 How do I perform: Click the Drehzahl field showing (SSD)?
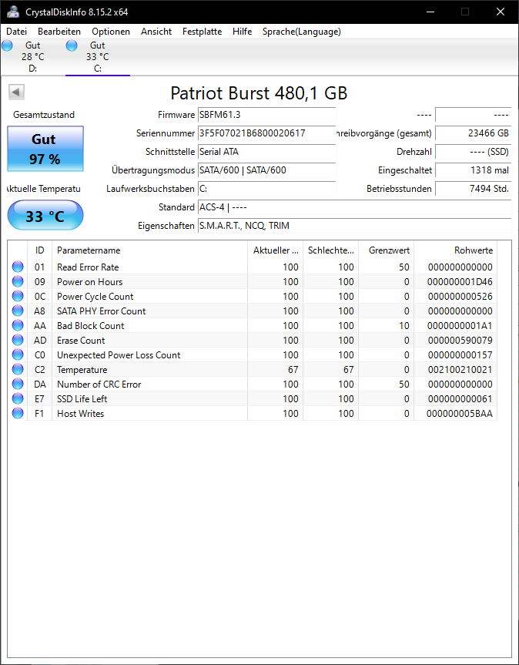474,151
